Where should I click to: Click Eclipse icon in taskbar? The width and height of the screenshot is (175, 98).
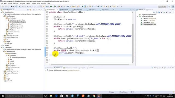[99, 96]
